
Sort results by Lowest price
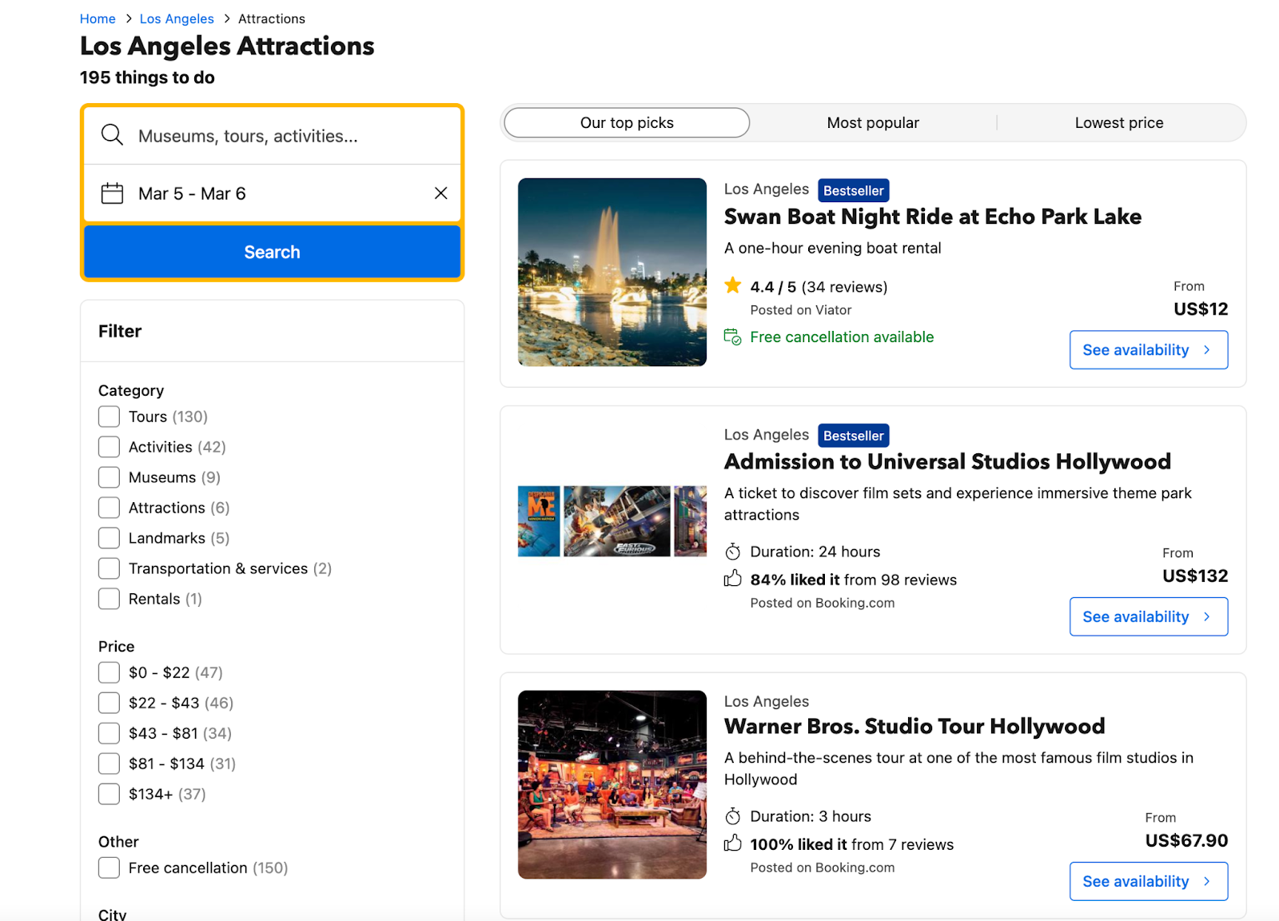pos(1119,122)
